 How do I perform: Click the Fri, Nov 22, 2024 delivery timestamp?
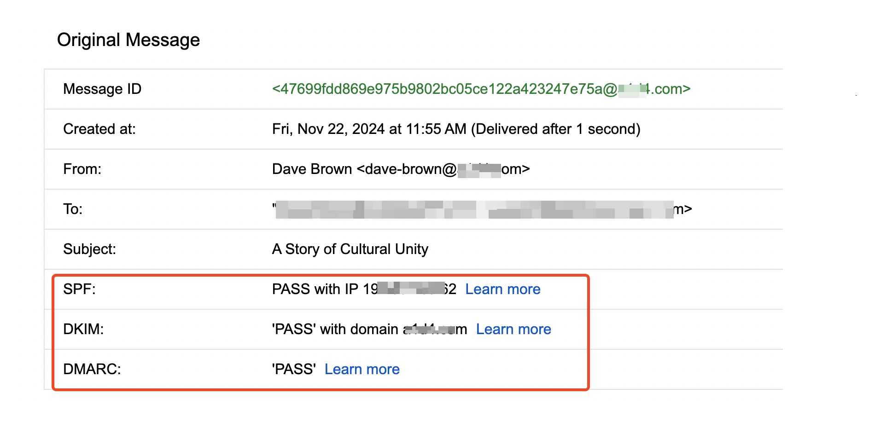tap(456, 129)
